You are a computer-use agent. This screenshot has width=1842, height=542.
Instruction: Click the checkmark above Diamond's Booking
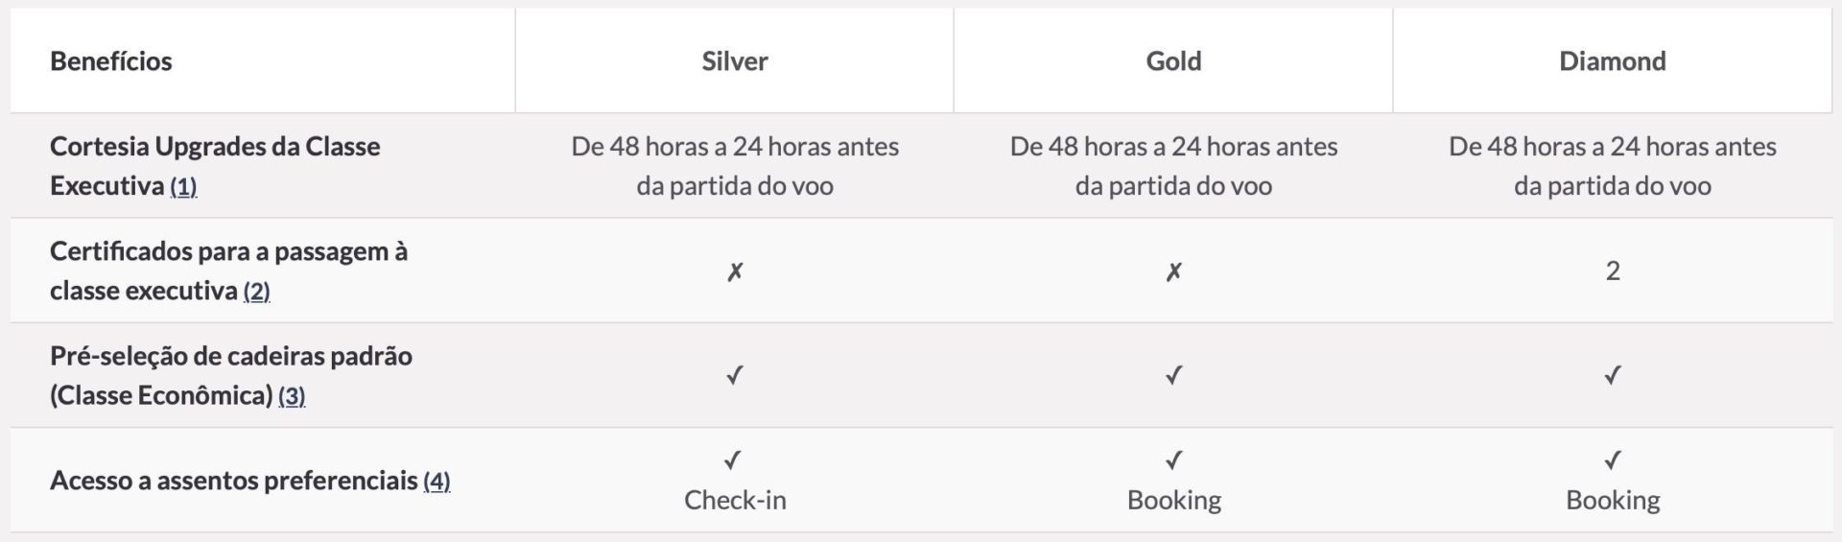[x=1613, y=460]
